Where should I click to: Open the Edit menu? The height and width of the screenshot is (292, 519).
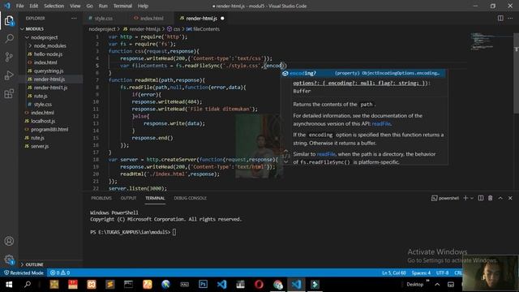34,6
